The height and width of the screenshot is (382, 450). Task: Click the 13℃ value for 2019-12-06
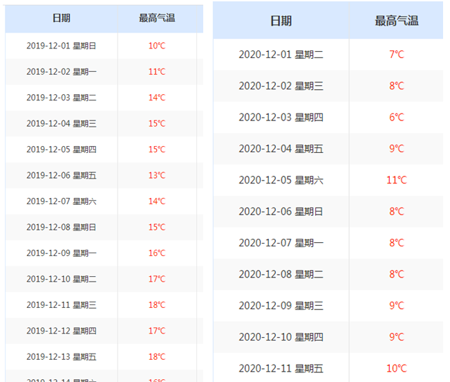[x=157, y=175]
